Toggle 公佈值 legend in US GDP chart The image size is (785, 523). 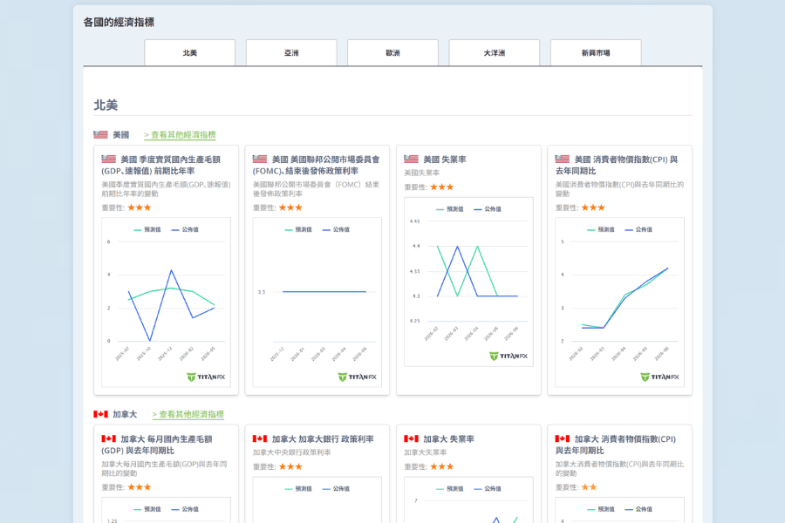(185, 230)
